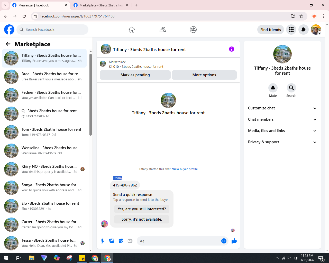
Task: Click More options button
Action: (204, 75)
